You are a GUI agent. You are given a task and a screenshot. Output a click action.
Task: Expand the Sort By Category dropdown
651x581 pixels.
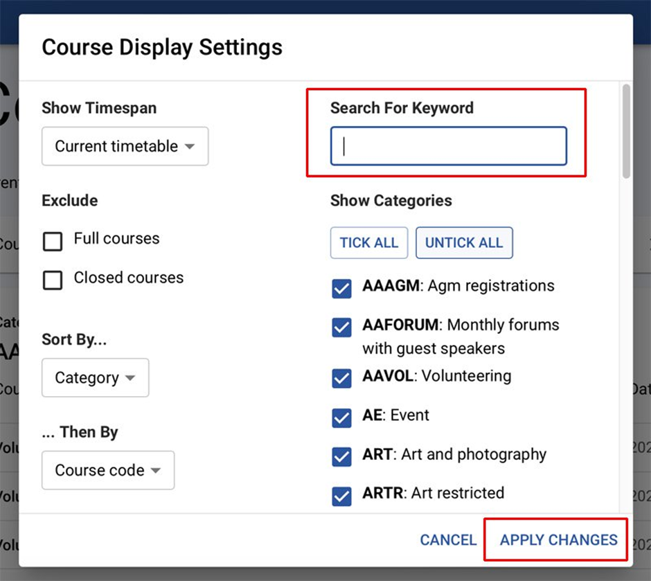(95, 377)
